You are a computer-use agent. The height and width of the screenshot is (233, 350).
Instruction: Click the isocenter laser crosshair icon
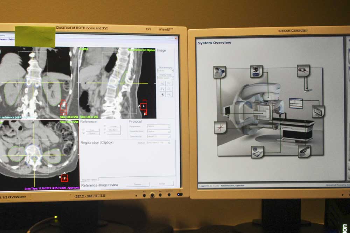tap(220, 127)
